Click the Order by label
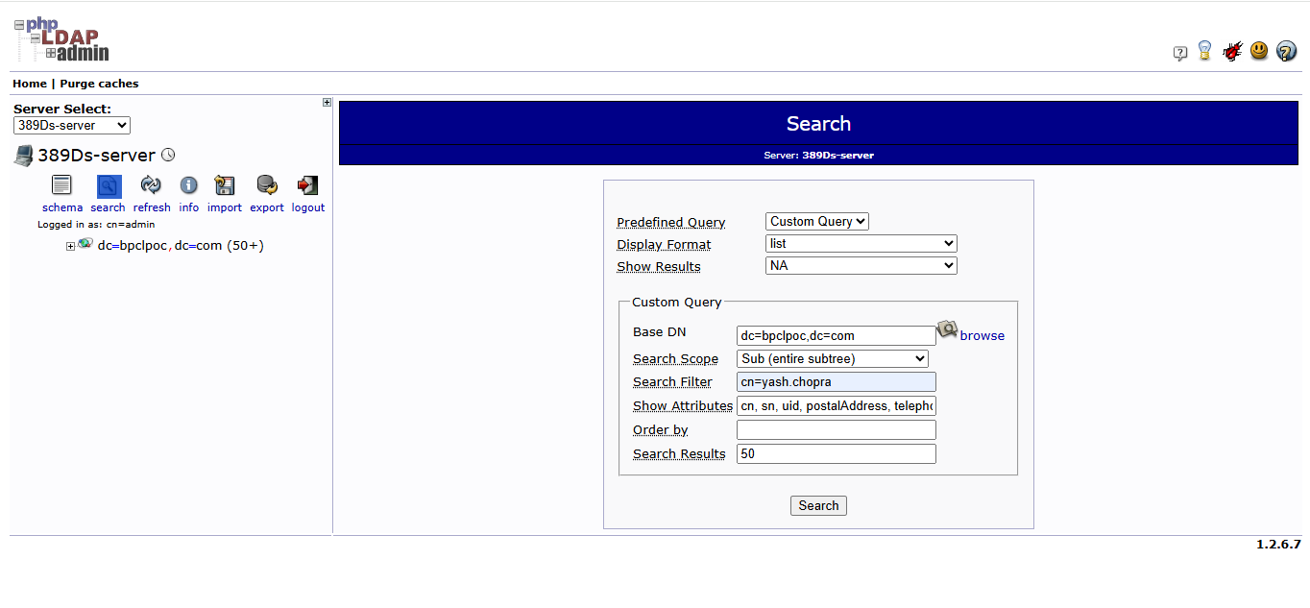This screenshot has height=608, width=1310. [660, 430]
